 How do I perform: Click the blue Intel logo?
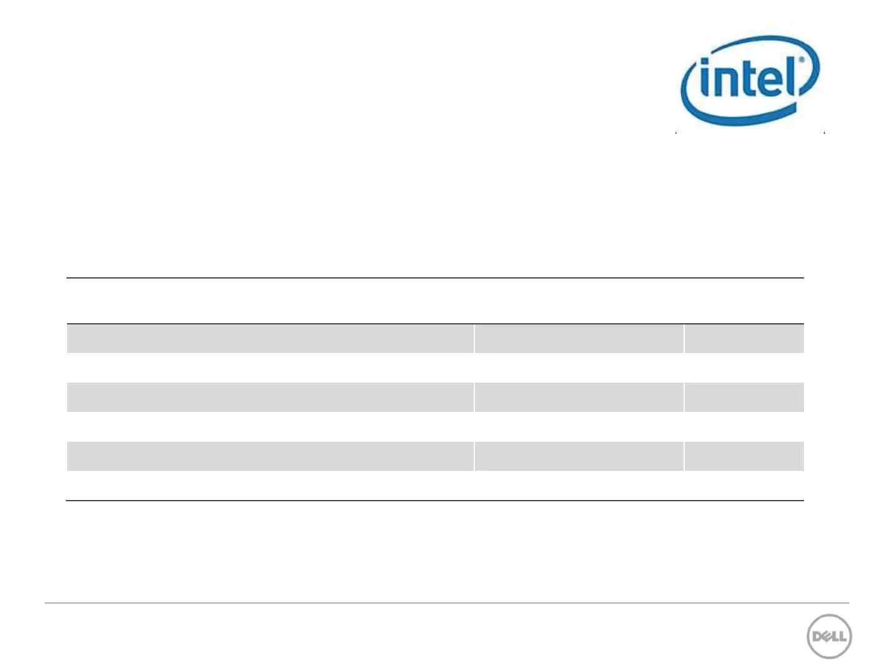coord(750,81)
